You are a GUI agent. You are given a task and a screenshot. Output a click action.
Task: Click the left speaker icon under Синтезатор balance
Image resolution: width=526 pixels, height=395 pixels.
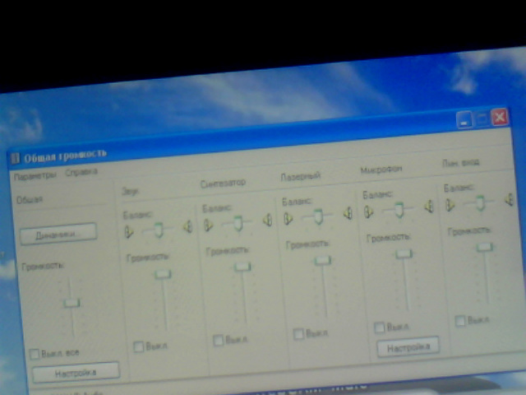tap(209, 225)
